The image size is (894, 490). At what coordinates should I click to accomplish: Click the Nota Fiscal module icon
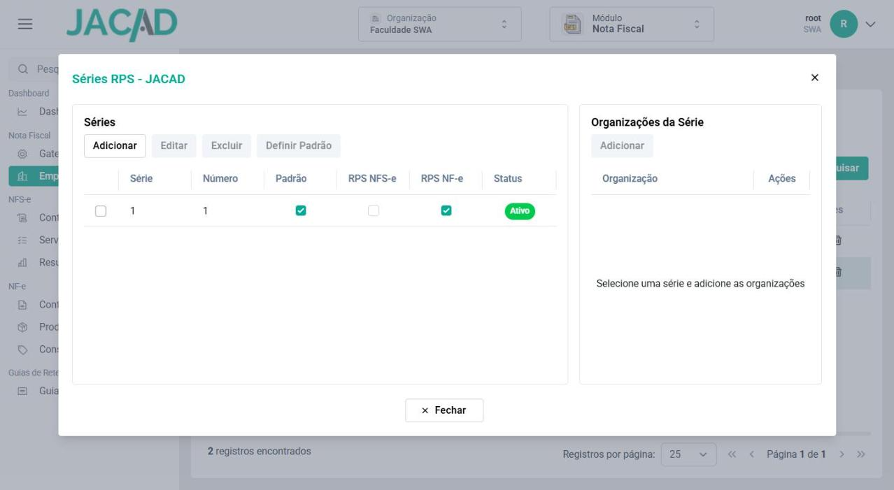573,24
